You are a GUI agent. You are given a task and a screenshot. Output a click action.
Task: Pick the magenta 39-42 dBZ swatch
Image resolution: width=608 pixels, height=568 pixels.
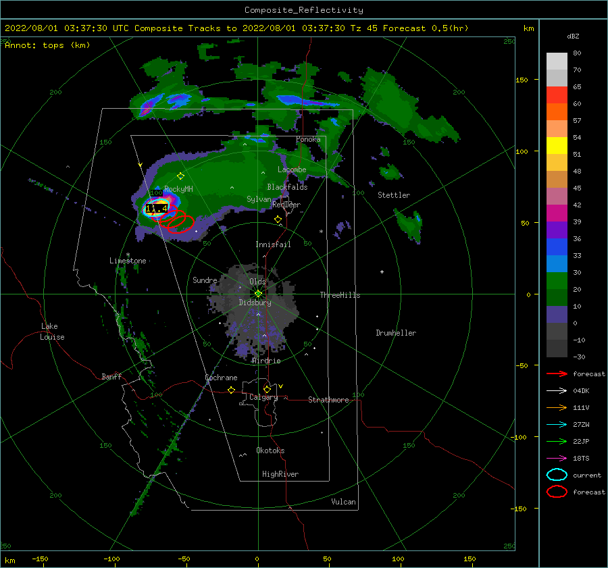[557, 213]
